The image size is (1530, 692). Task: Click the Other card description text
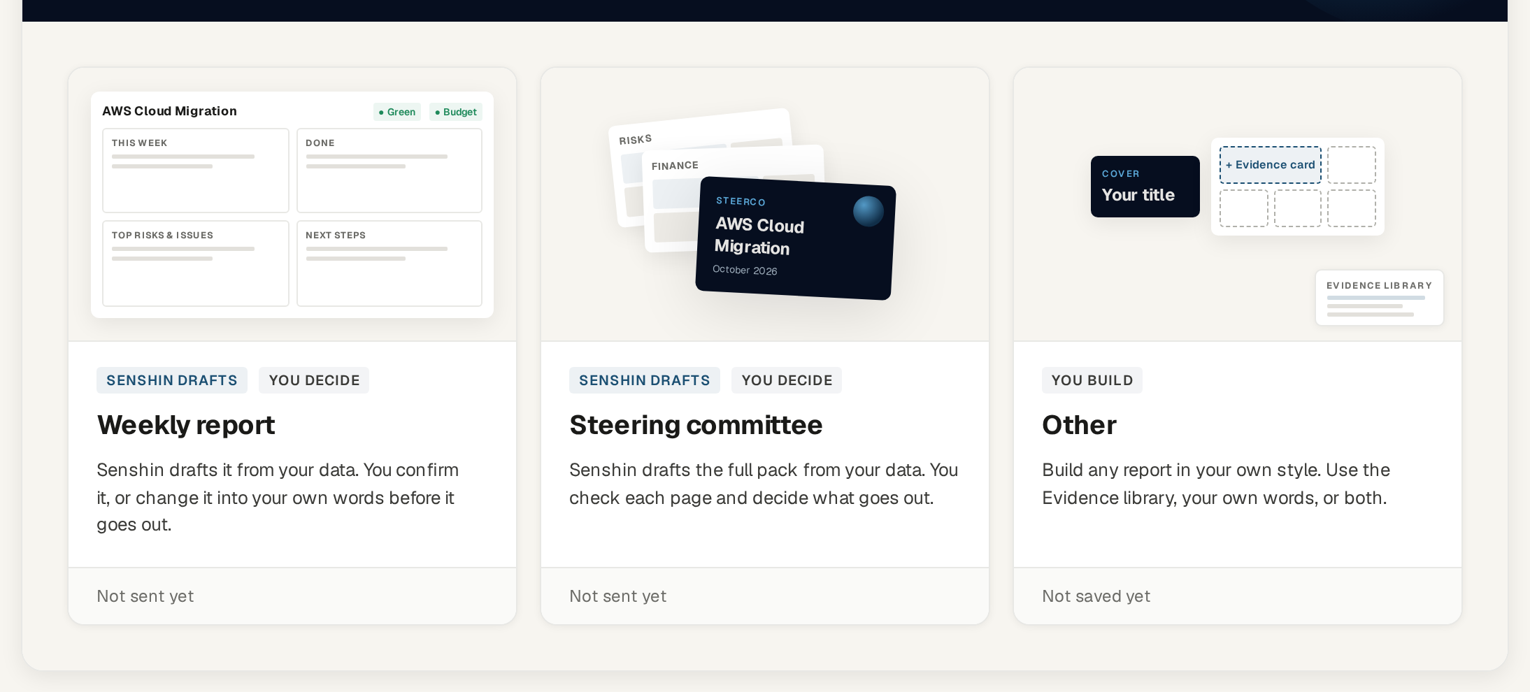point(1216,484)
